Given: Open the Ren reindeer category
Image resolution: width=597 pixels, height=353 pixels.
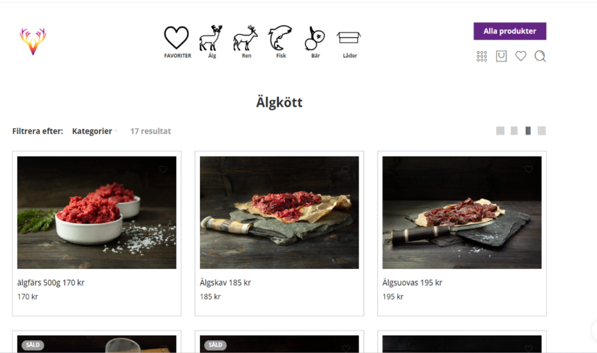Looking at the screenshot, I should tap(246, 42).
